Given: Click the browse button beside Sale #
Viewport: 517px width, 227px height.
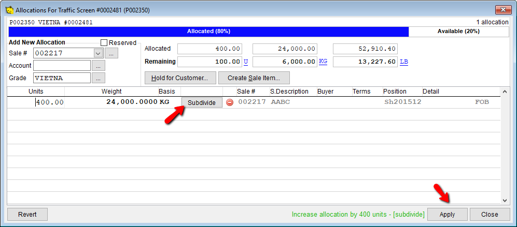Looking at the screenshot, I should 111,53.
